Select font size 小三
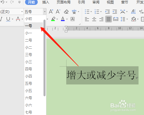Screen dimensions: 144x115 (x=34, y=62)
